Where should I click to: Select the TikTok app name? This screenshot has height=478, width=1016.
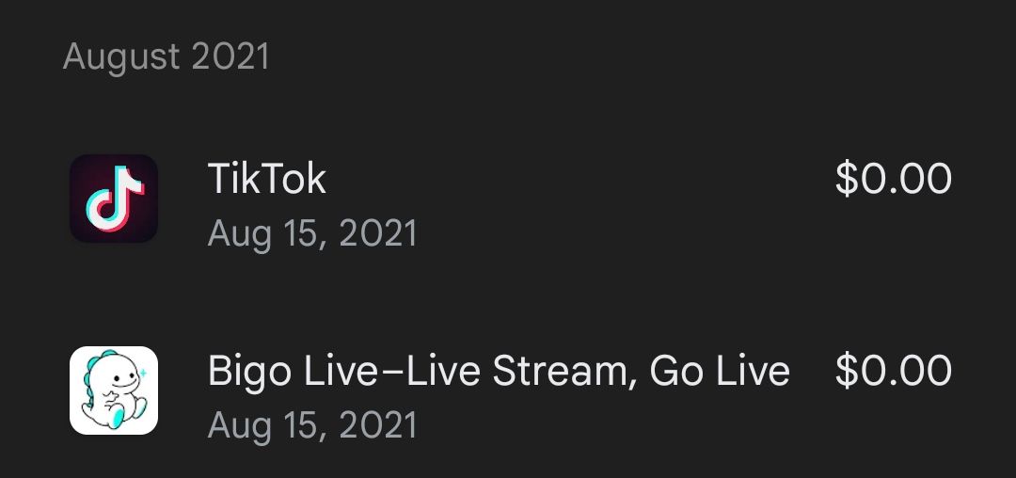tap(267, 179)
